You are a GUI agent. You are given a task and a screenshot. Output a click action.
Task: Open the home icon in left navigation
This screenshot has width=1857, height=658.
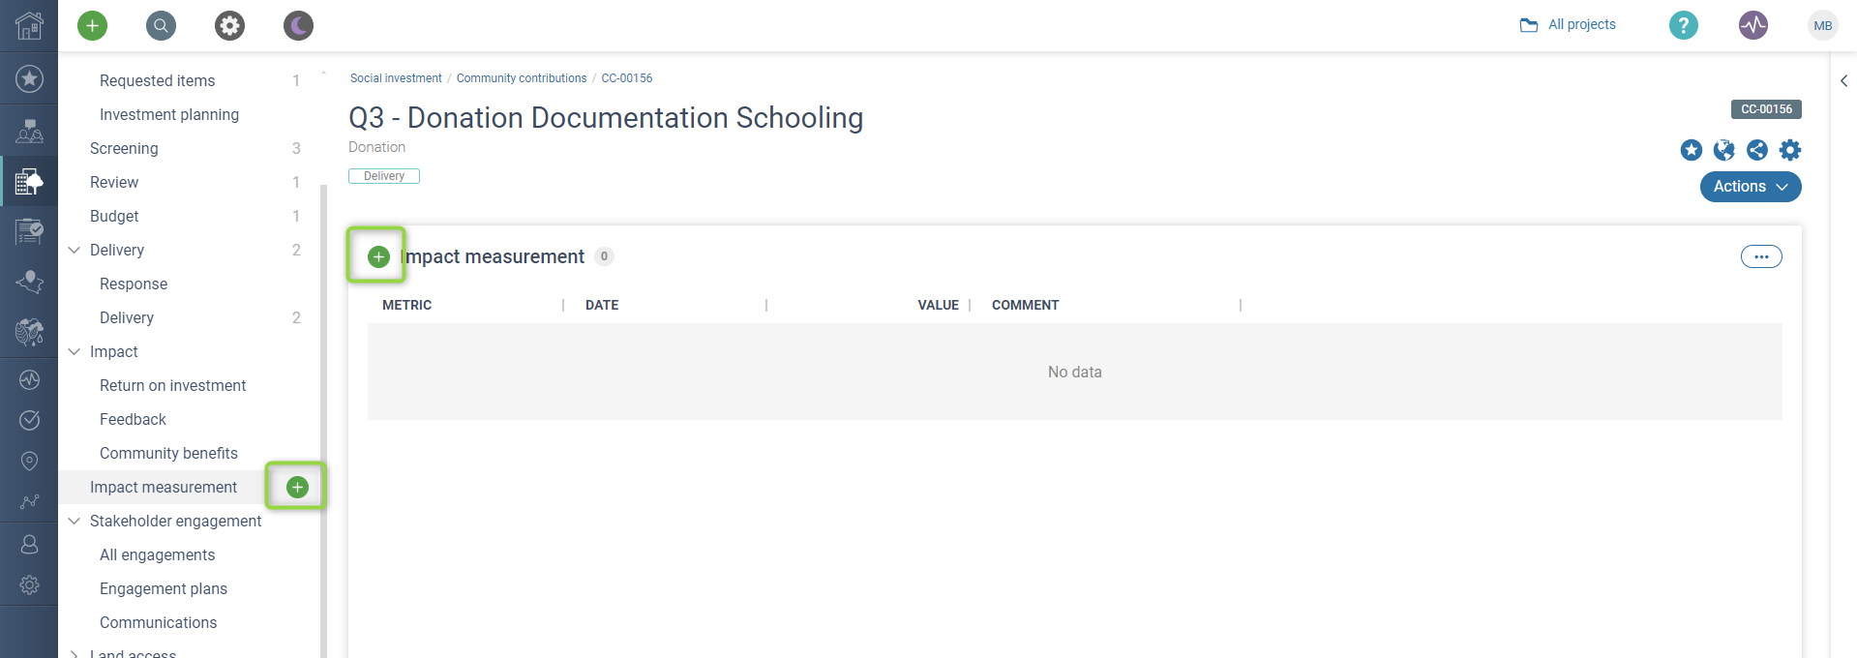29,26
